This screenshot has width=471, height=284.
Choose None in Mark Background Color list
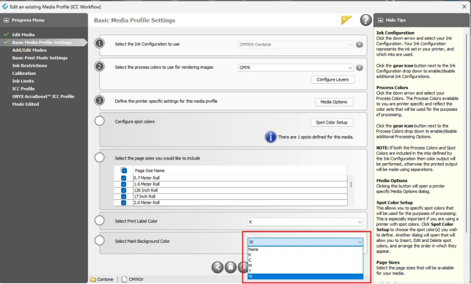pos(254,249)
